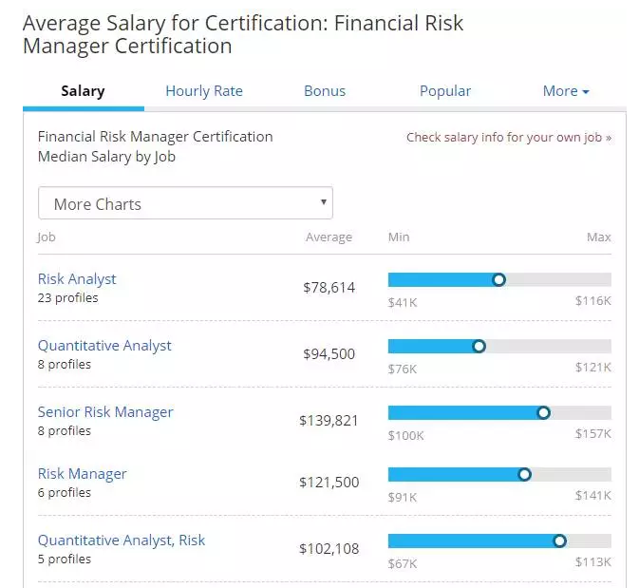Click the Job column header
Screen dimensions: 639x588
coord(47,237)
